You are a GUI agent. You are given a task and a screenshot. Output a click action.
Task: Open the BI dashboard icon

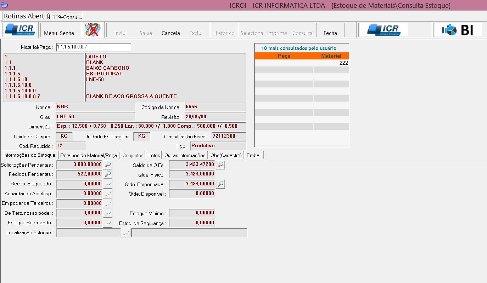pyautogui.click(x=458, y=30)
